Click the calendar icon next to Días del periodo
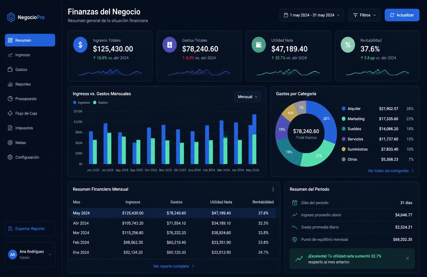The image size is (427, 277). tap(294, 203)
